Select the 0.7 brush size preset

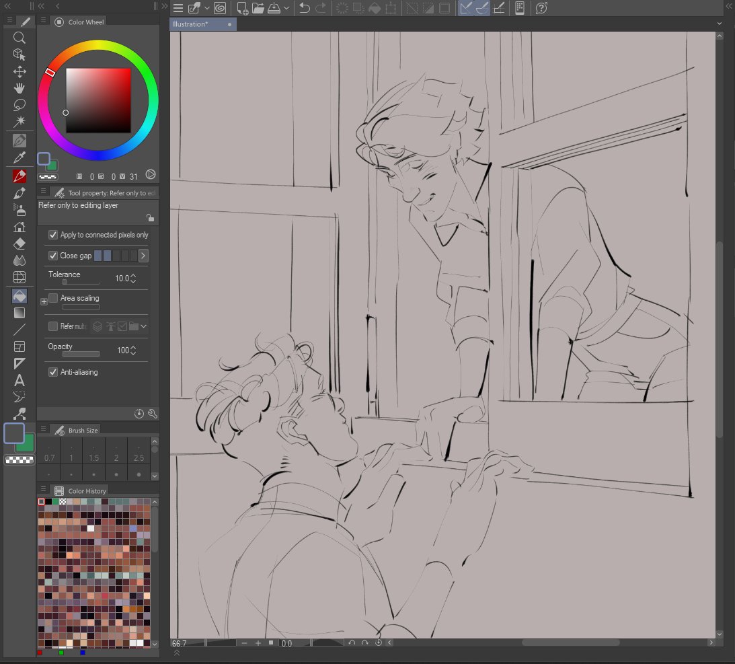click(x=49, y=453)
